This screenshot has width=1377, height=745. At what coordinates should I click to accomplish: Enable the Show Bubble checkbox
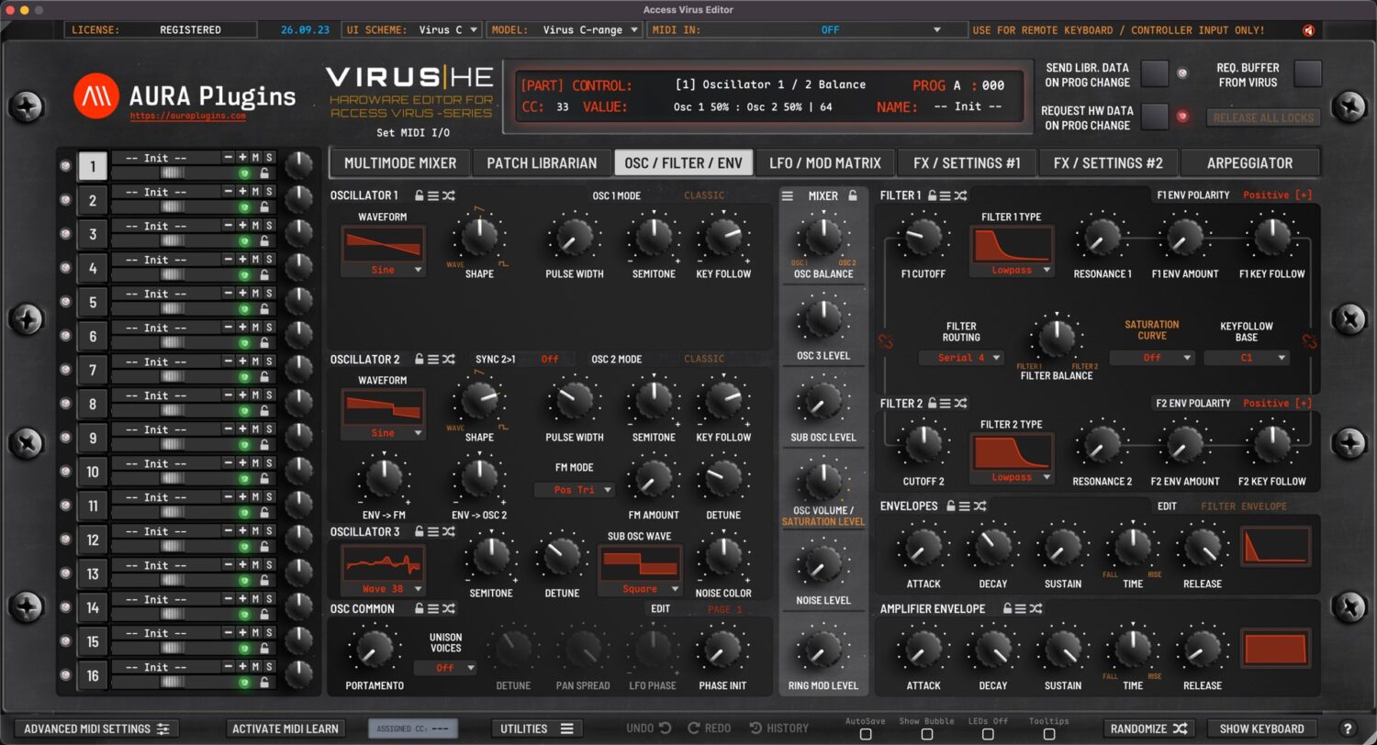coord(927,734)
